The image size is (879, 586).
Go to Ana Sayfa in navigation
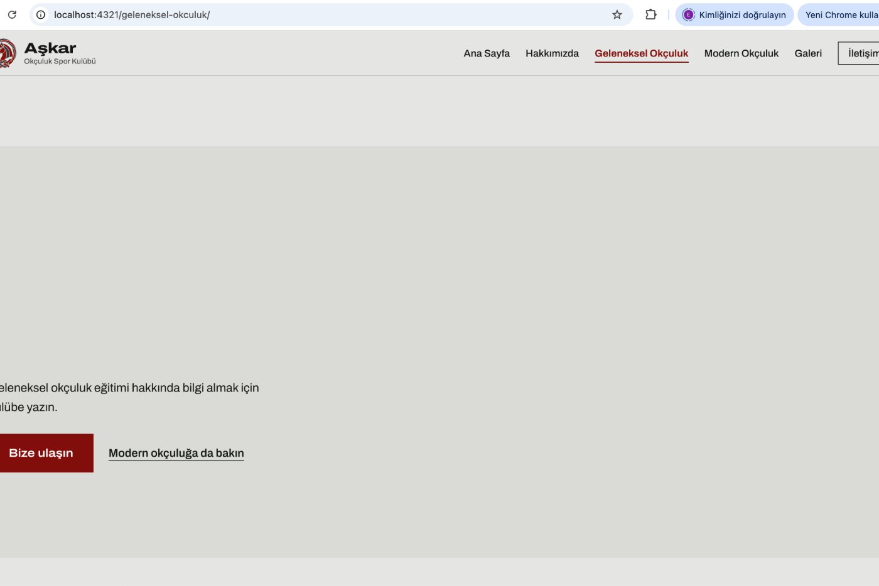pyautogui.click(x=487, y=53)
